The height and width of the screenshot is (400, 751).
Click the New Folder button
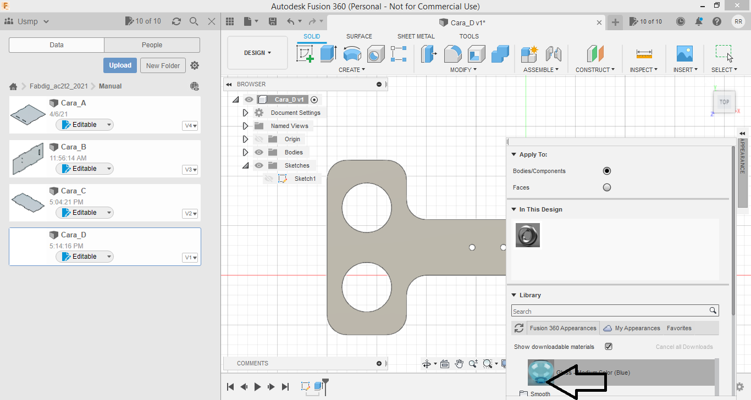click(163, 65)
